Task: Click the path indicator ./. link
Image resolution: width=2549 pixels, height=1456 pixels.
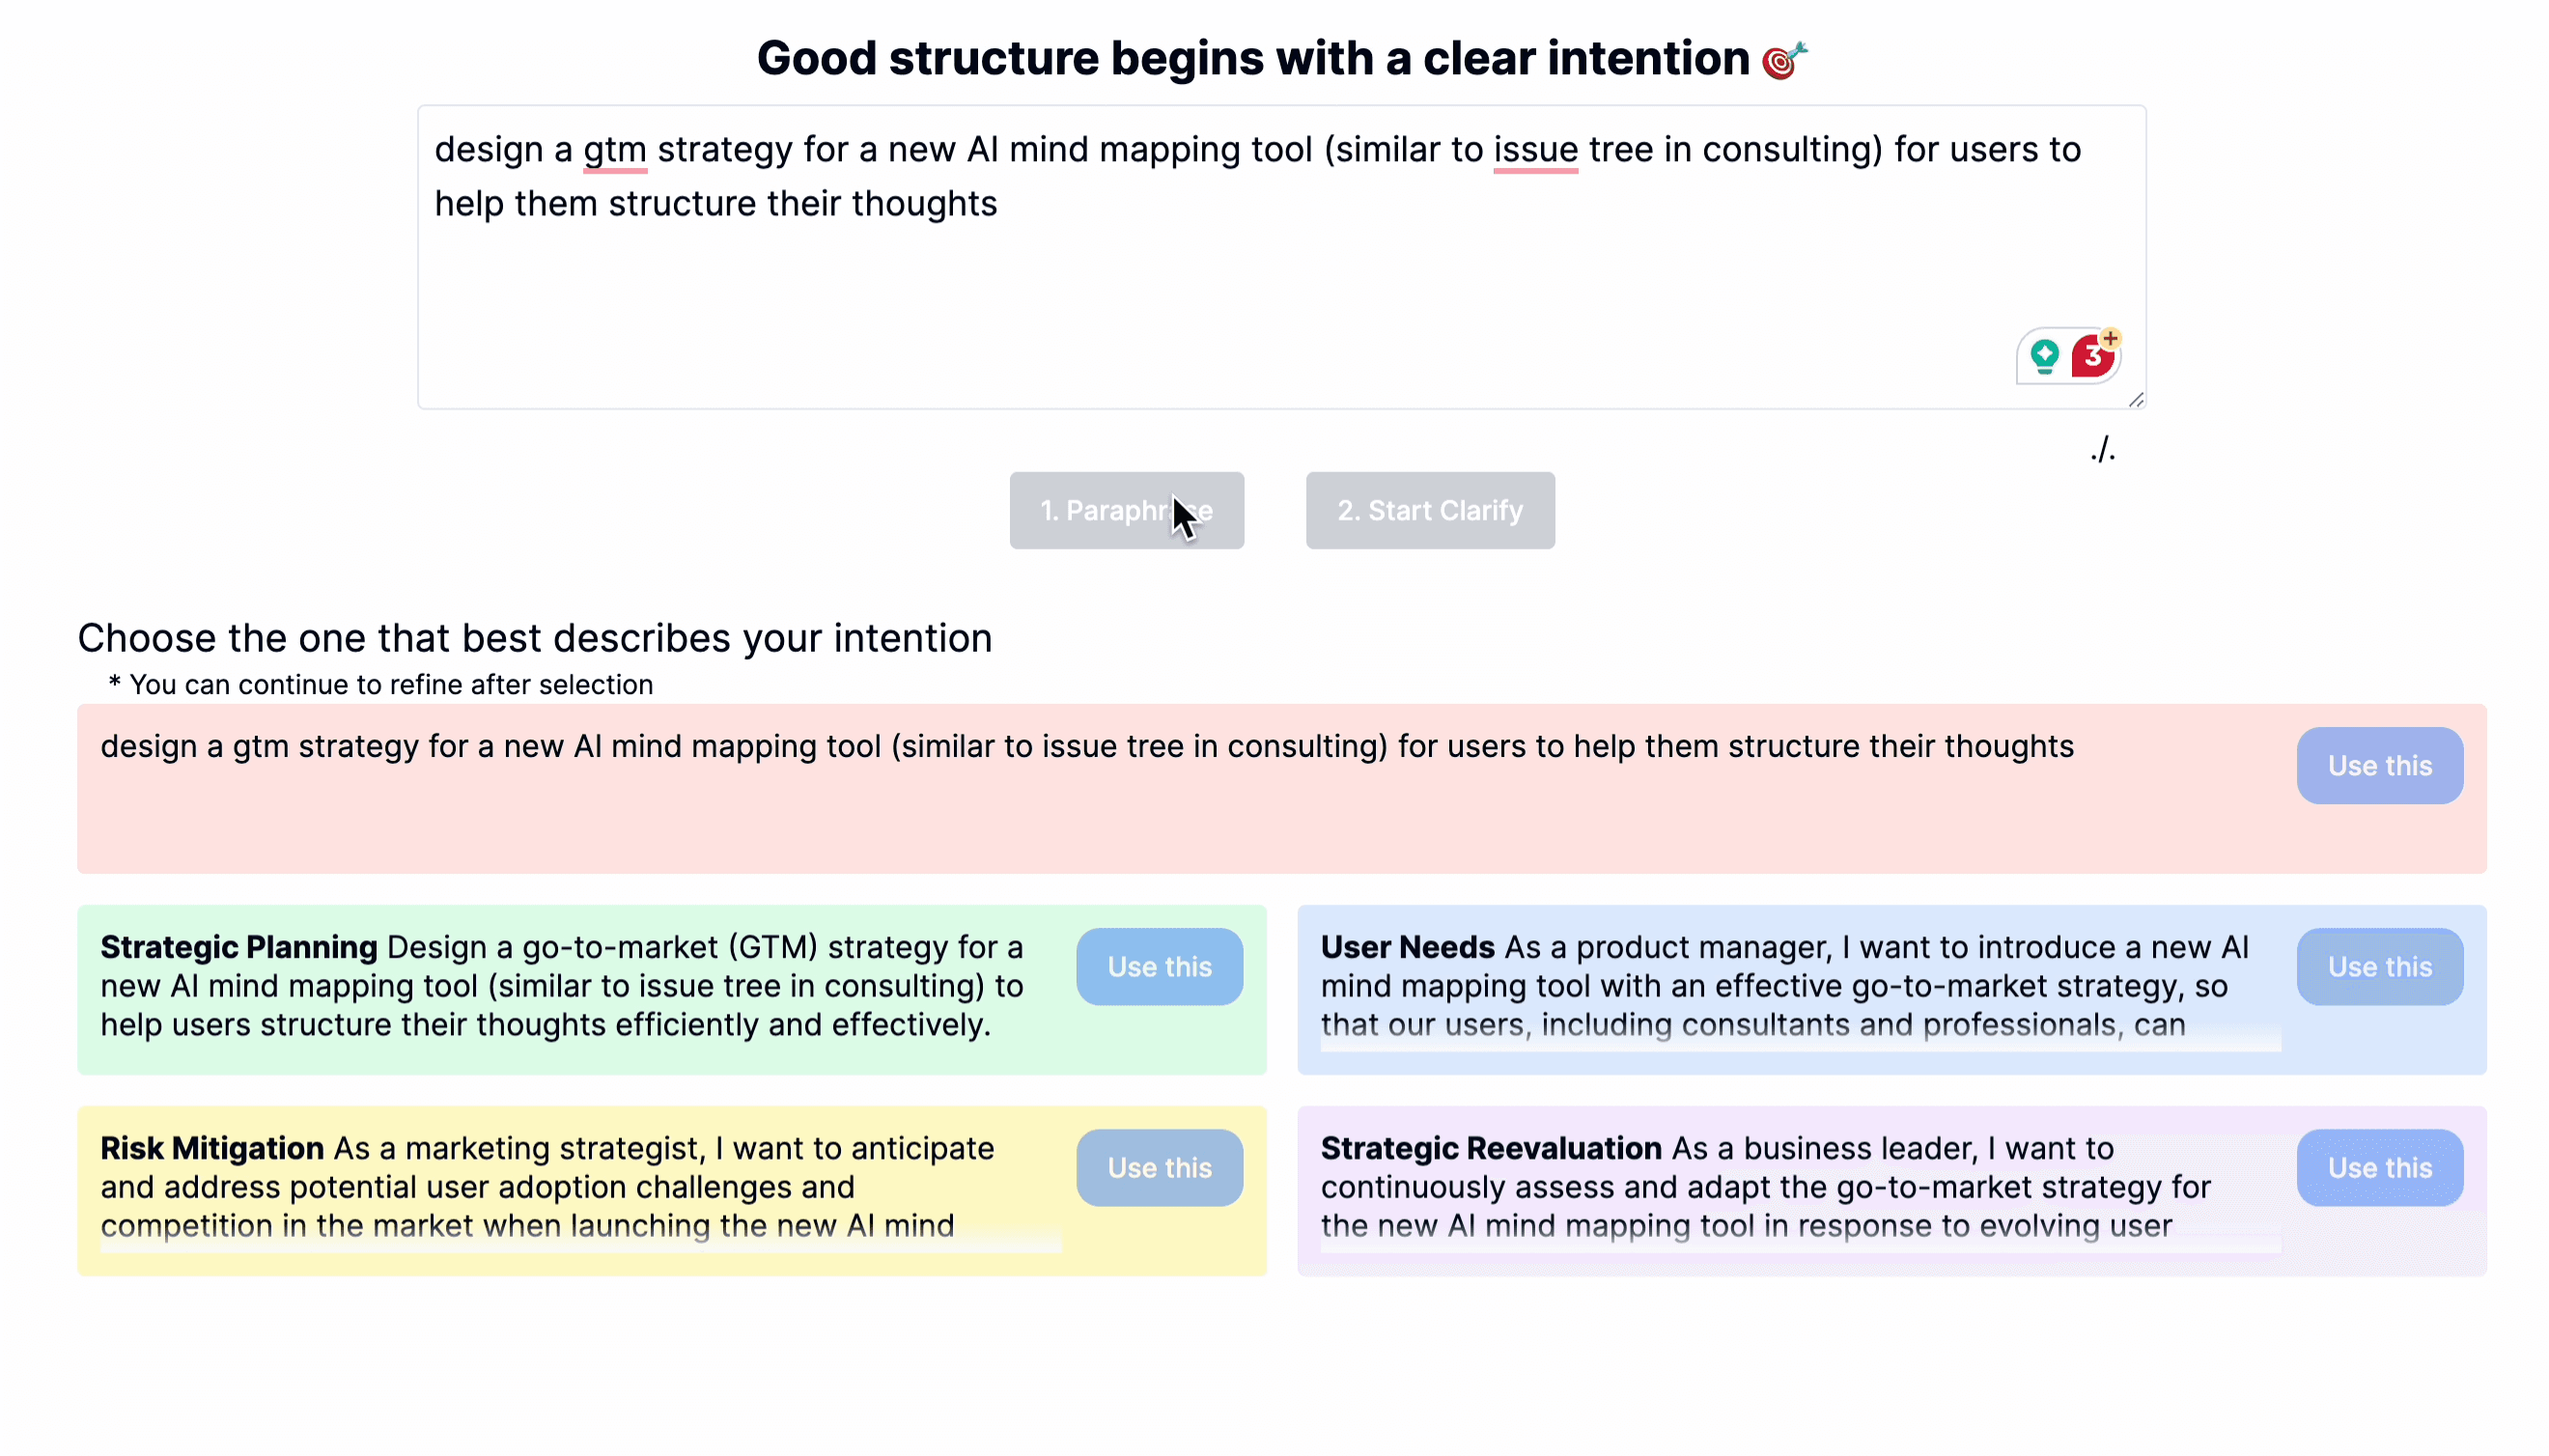Action: (2103, 450)
